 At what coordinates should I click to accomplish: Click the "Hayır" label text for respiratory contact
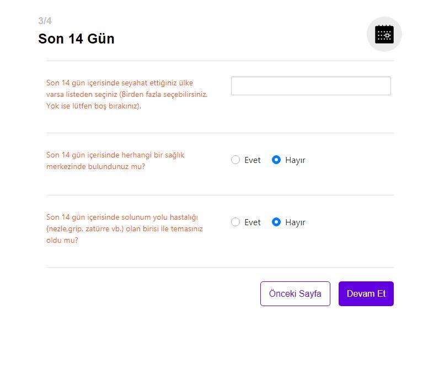point(295,222)
